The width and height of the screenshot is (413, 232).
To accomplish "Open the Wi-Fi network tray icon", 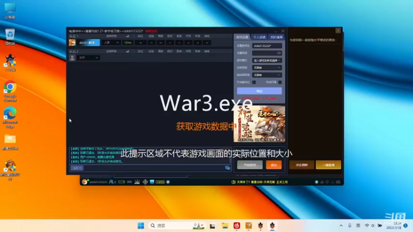I will (x=367, y=226).
